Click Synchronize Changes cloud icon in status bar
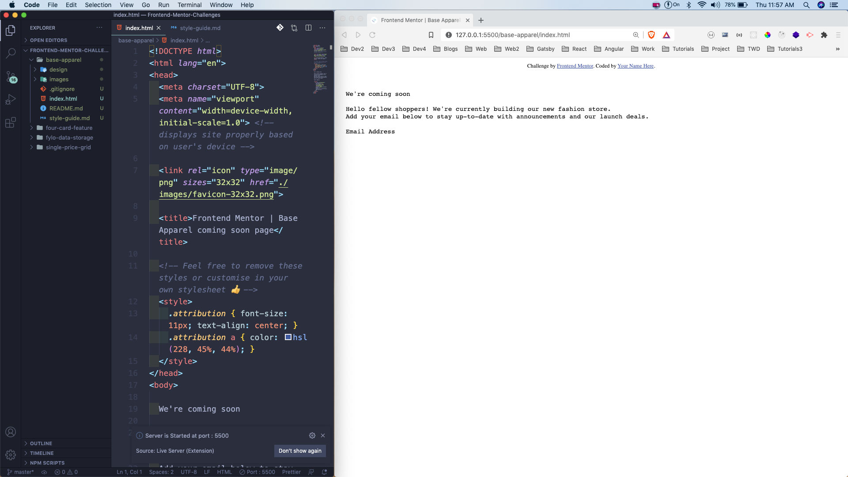Viewport: 848px width, 477px height. (x=44, y=472)
